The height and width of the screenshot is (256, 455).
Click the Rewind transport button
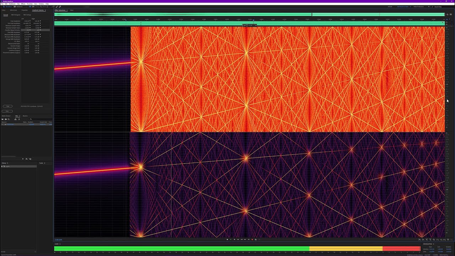[x=242, y=239]
